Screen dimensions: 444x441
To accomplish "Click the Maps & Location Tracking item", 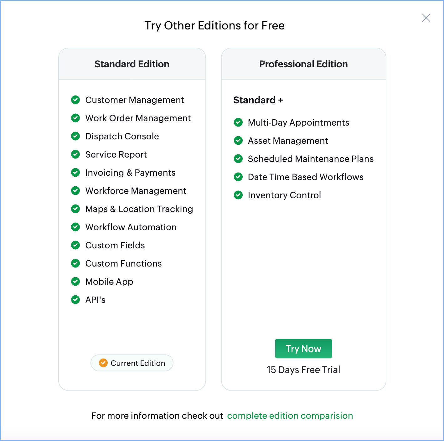I will click(x=139, y=209).
